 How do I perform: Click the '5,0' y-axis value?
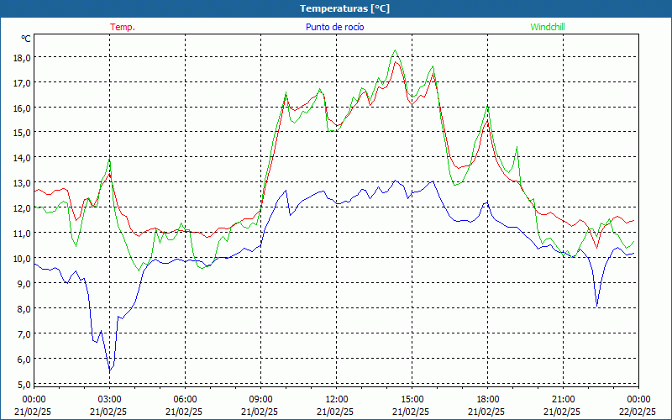tap(24, 384)
